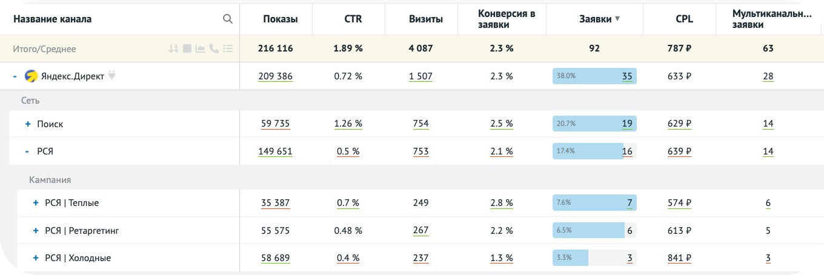Expand the РСЯ | Холодные campaign
824x275 pixels.
coord(36,258)
